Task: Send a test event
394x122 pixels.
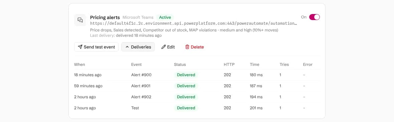Action: [96, 47]
